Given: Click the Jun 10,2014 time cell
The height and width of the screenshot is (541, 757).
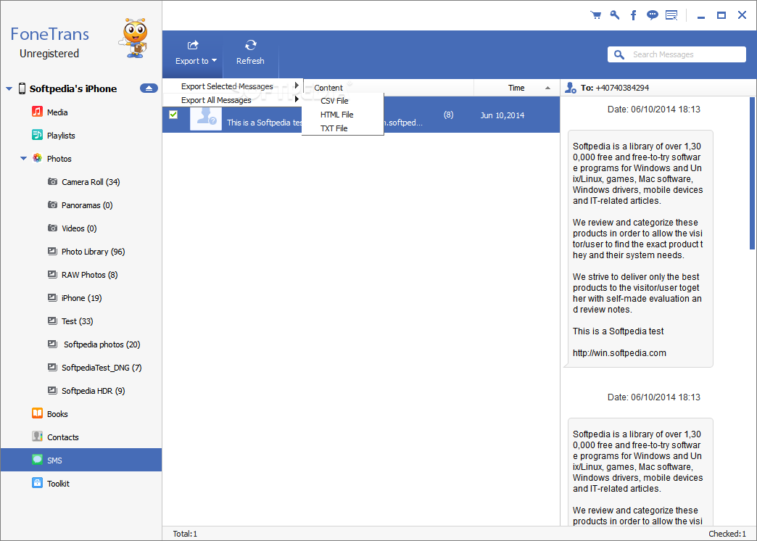Looking at the screenshot, I should (502, 115).
